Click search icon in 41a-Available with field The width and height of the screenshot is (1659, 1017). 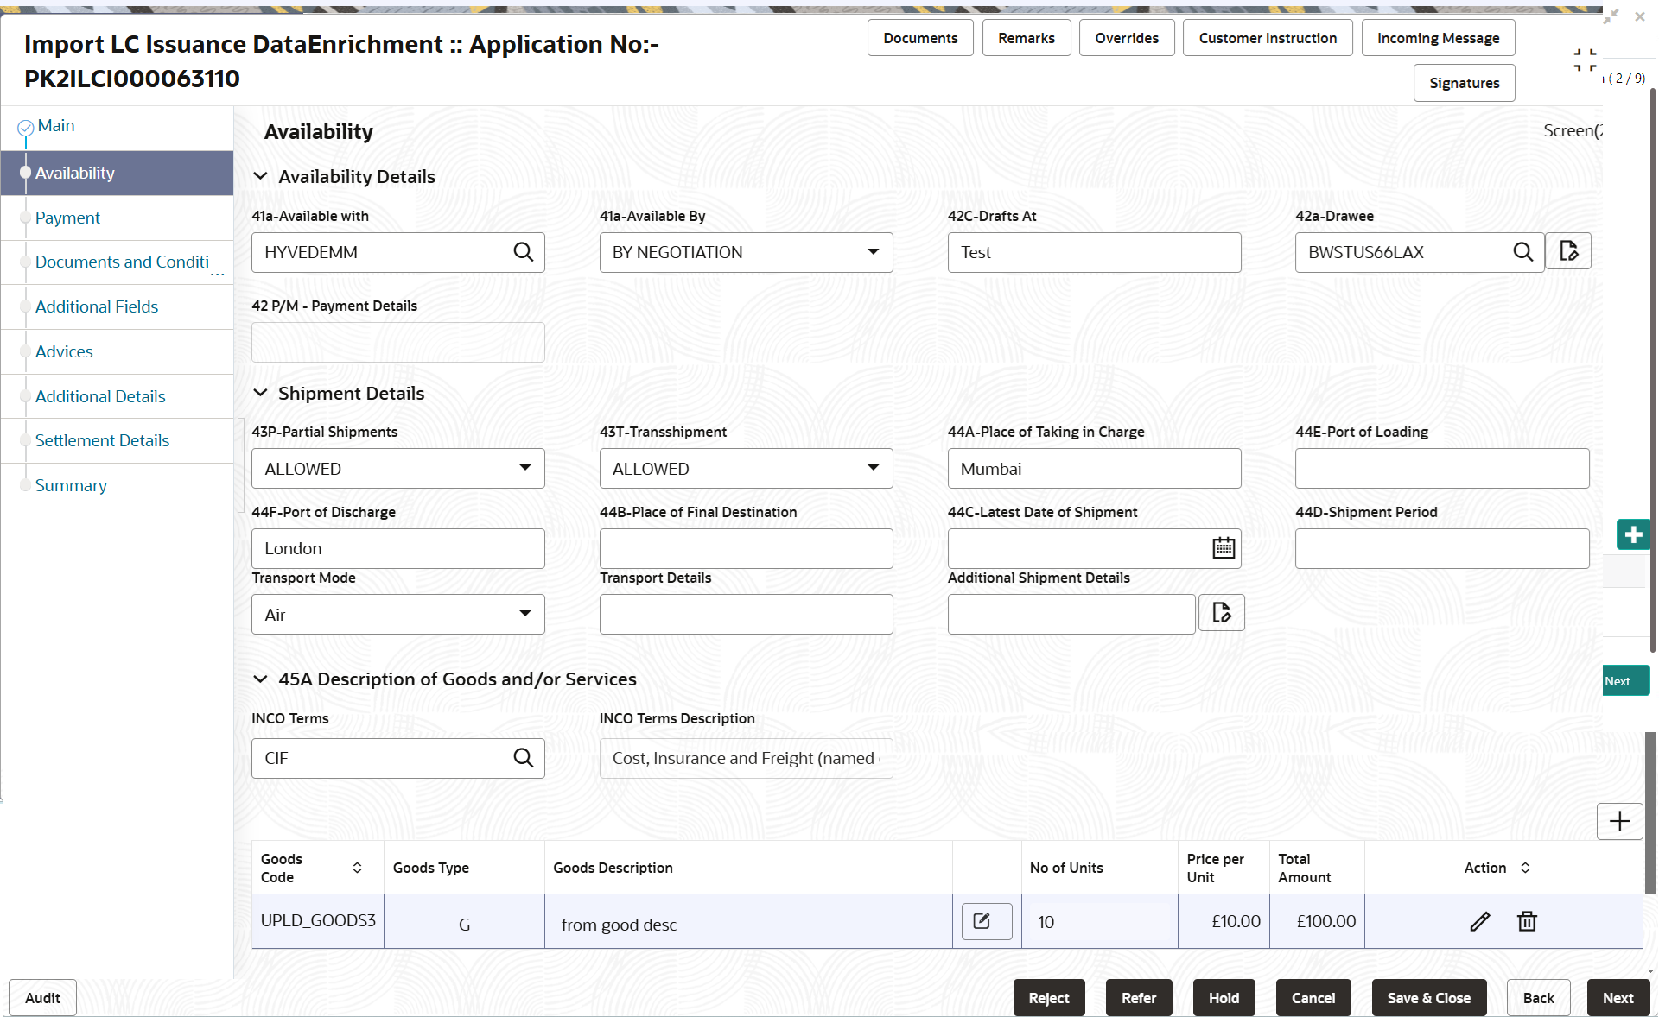[523, 252]
